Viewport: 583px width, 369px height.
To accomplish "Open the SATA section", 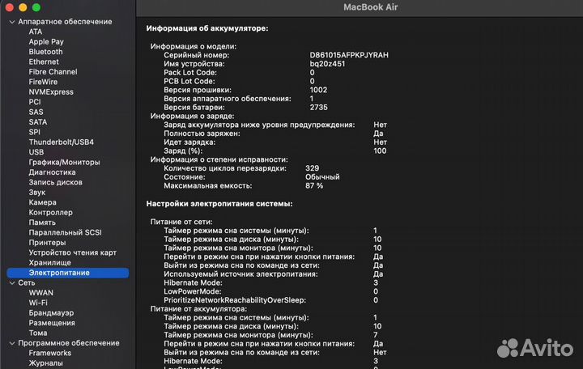I will point(37,122).
